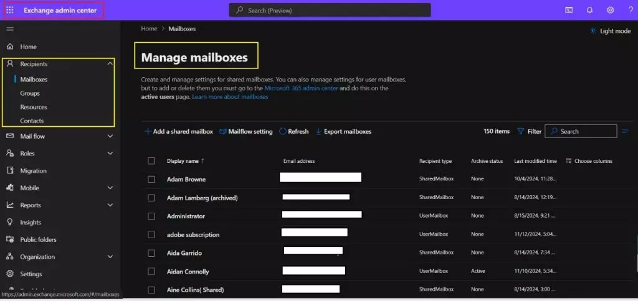Select the Aidan Connolly row checkbox

pos(151,272)
